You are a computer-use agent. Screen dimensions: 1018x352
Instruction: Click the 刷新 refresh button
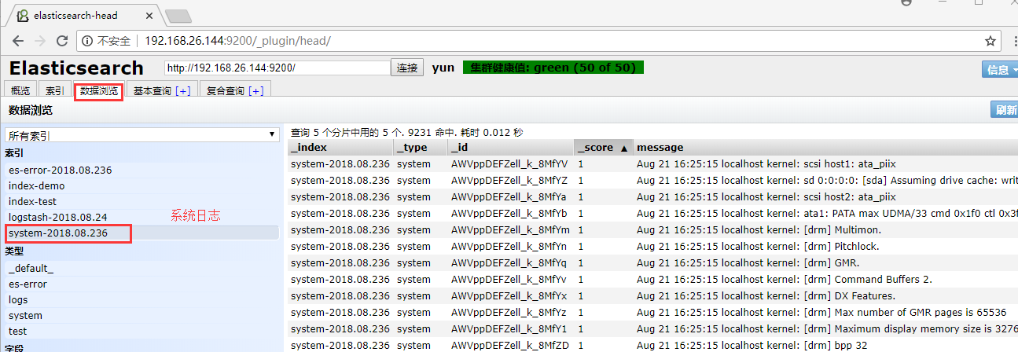pyautogui.click(x=1005, y=110)
